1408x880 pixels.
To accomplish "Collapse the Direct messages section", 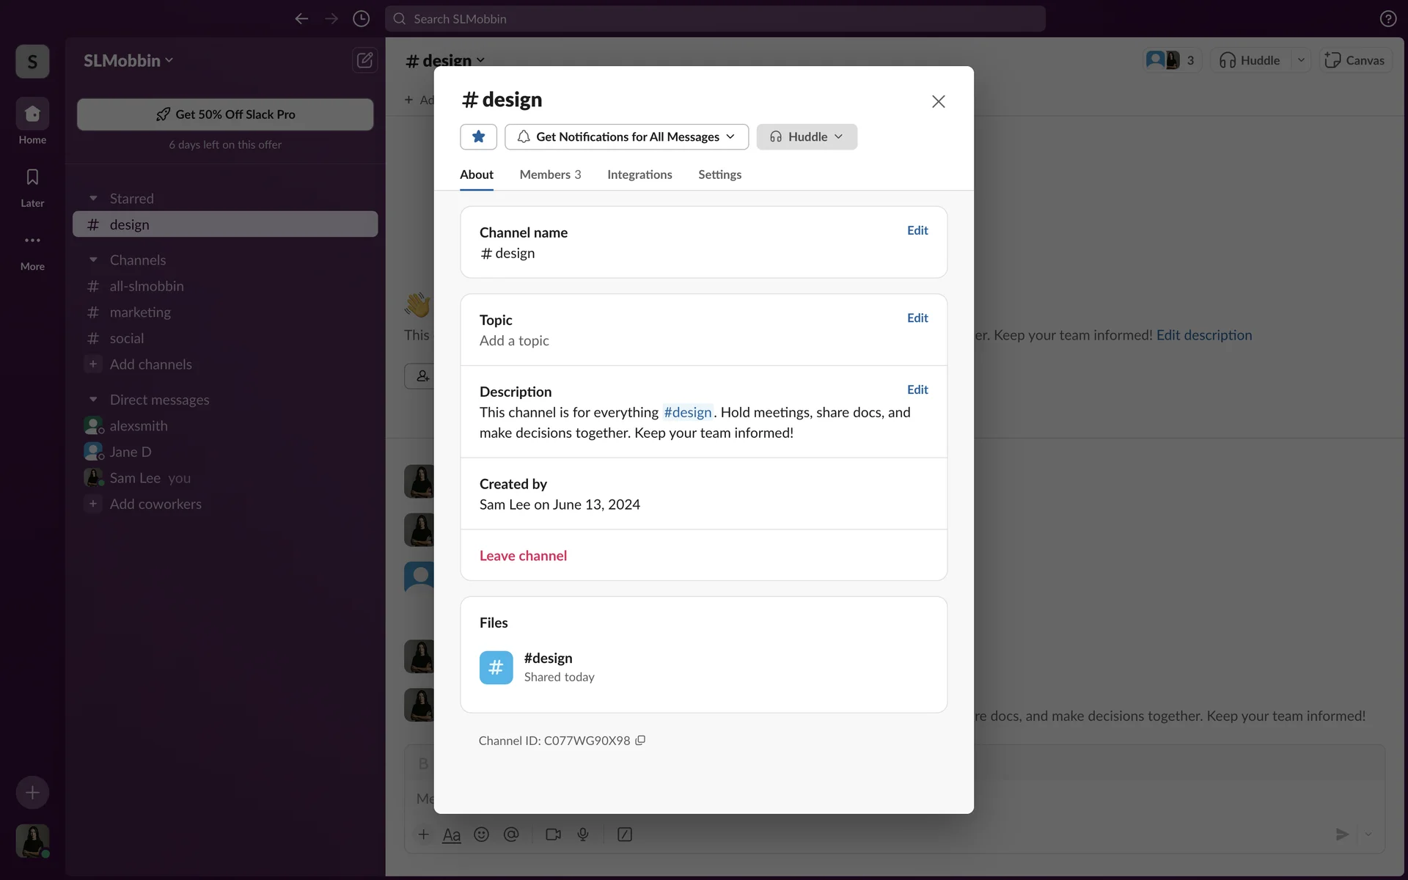I will [93, 400].
